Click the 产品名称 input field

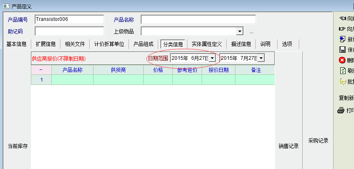(x=198, y=20)
